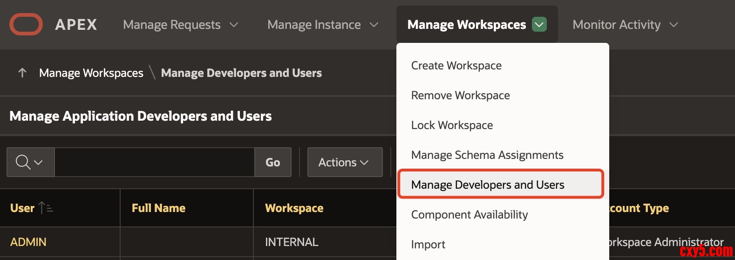Choose Manage Developers and Users entry
This screenshot has height=260, width=735.
pos(487,185)
